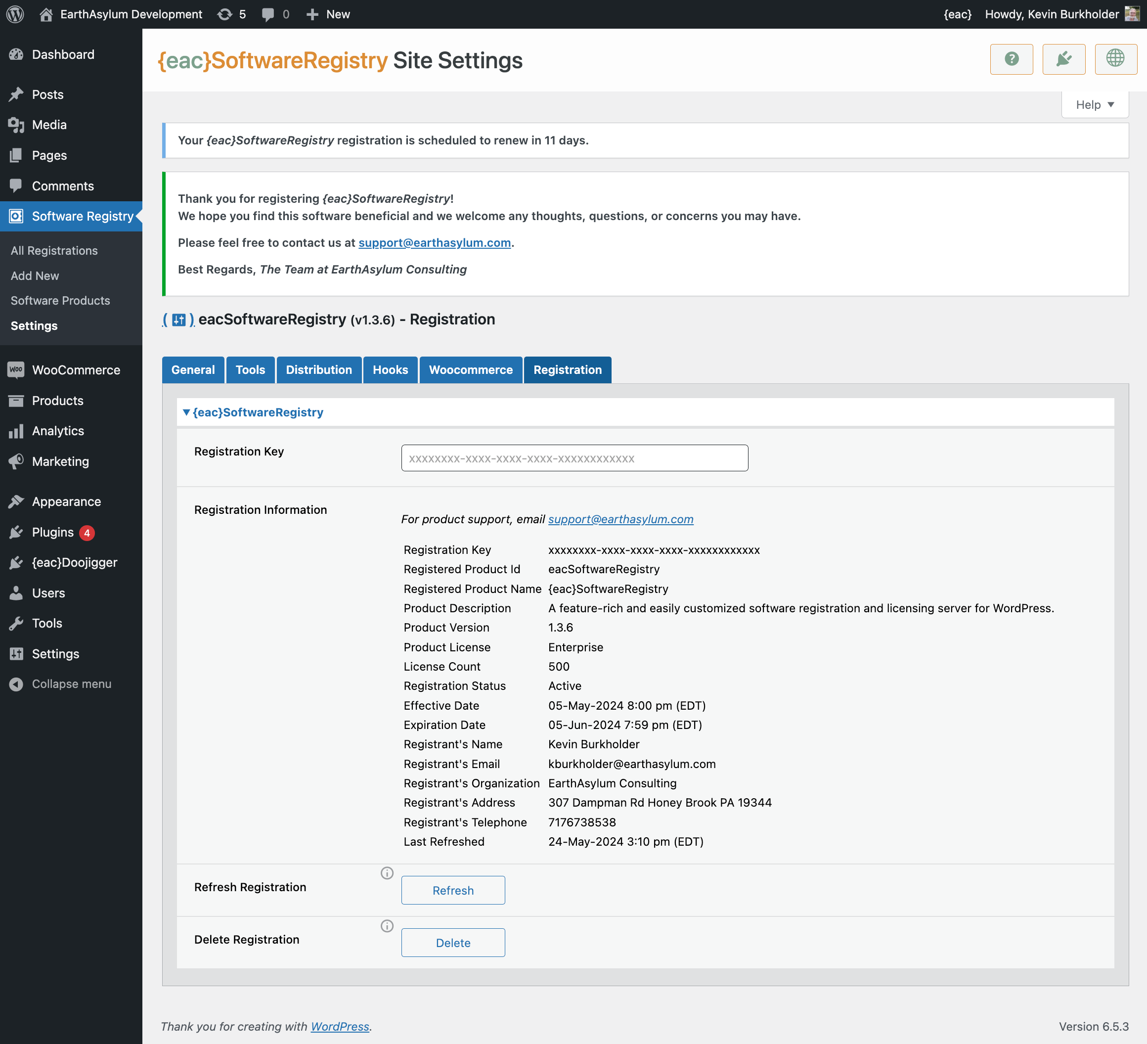Switch to the General tab
Screen dimensions: 1147x1044
[x=194, y=369]
